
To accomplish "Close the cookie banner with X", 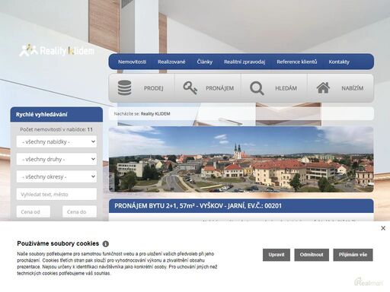I will pos(383,228).
